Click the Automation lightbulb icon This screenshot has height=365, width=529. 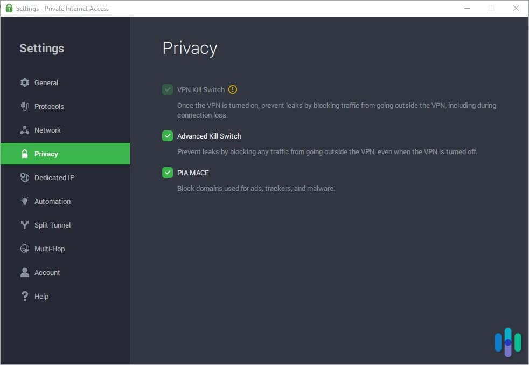(x=25, y=201)
